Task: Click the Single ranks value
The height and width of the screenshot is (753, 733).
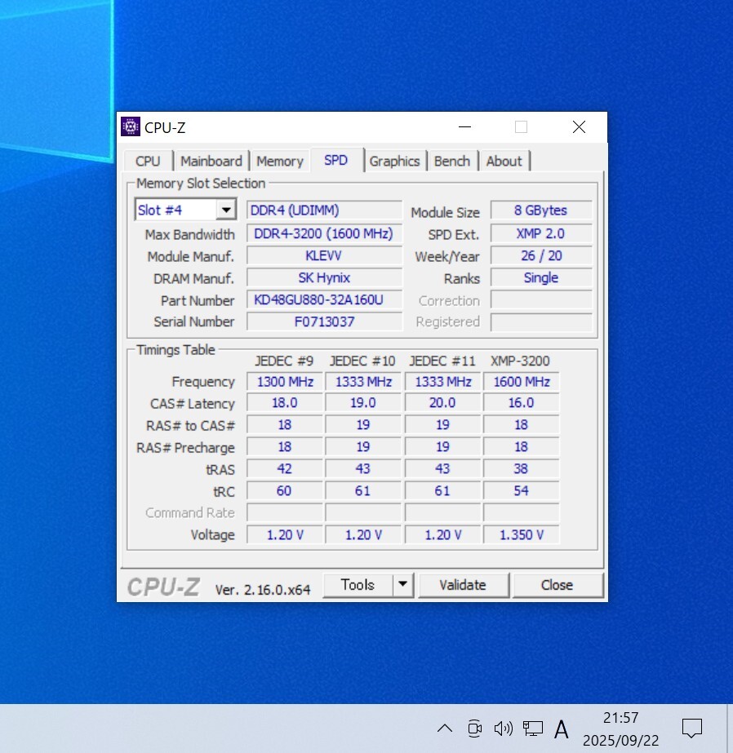Action: [541, 277]
